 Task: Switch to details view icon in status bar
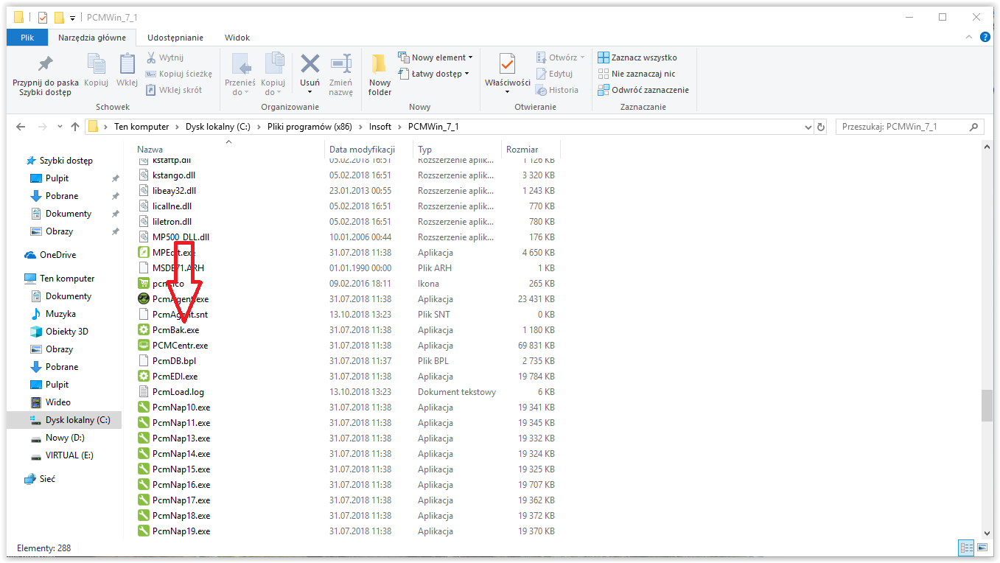tap(966, 548)
